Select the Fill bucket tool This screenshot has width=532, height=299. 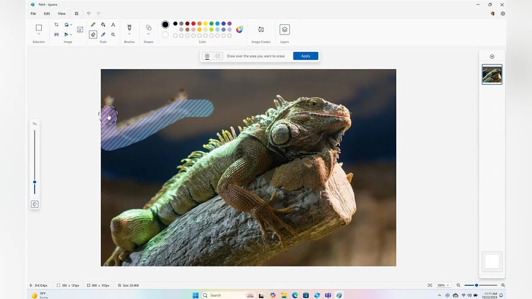click(103, 25)
